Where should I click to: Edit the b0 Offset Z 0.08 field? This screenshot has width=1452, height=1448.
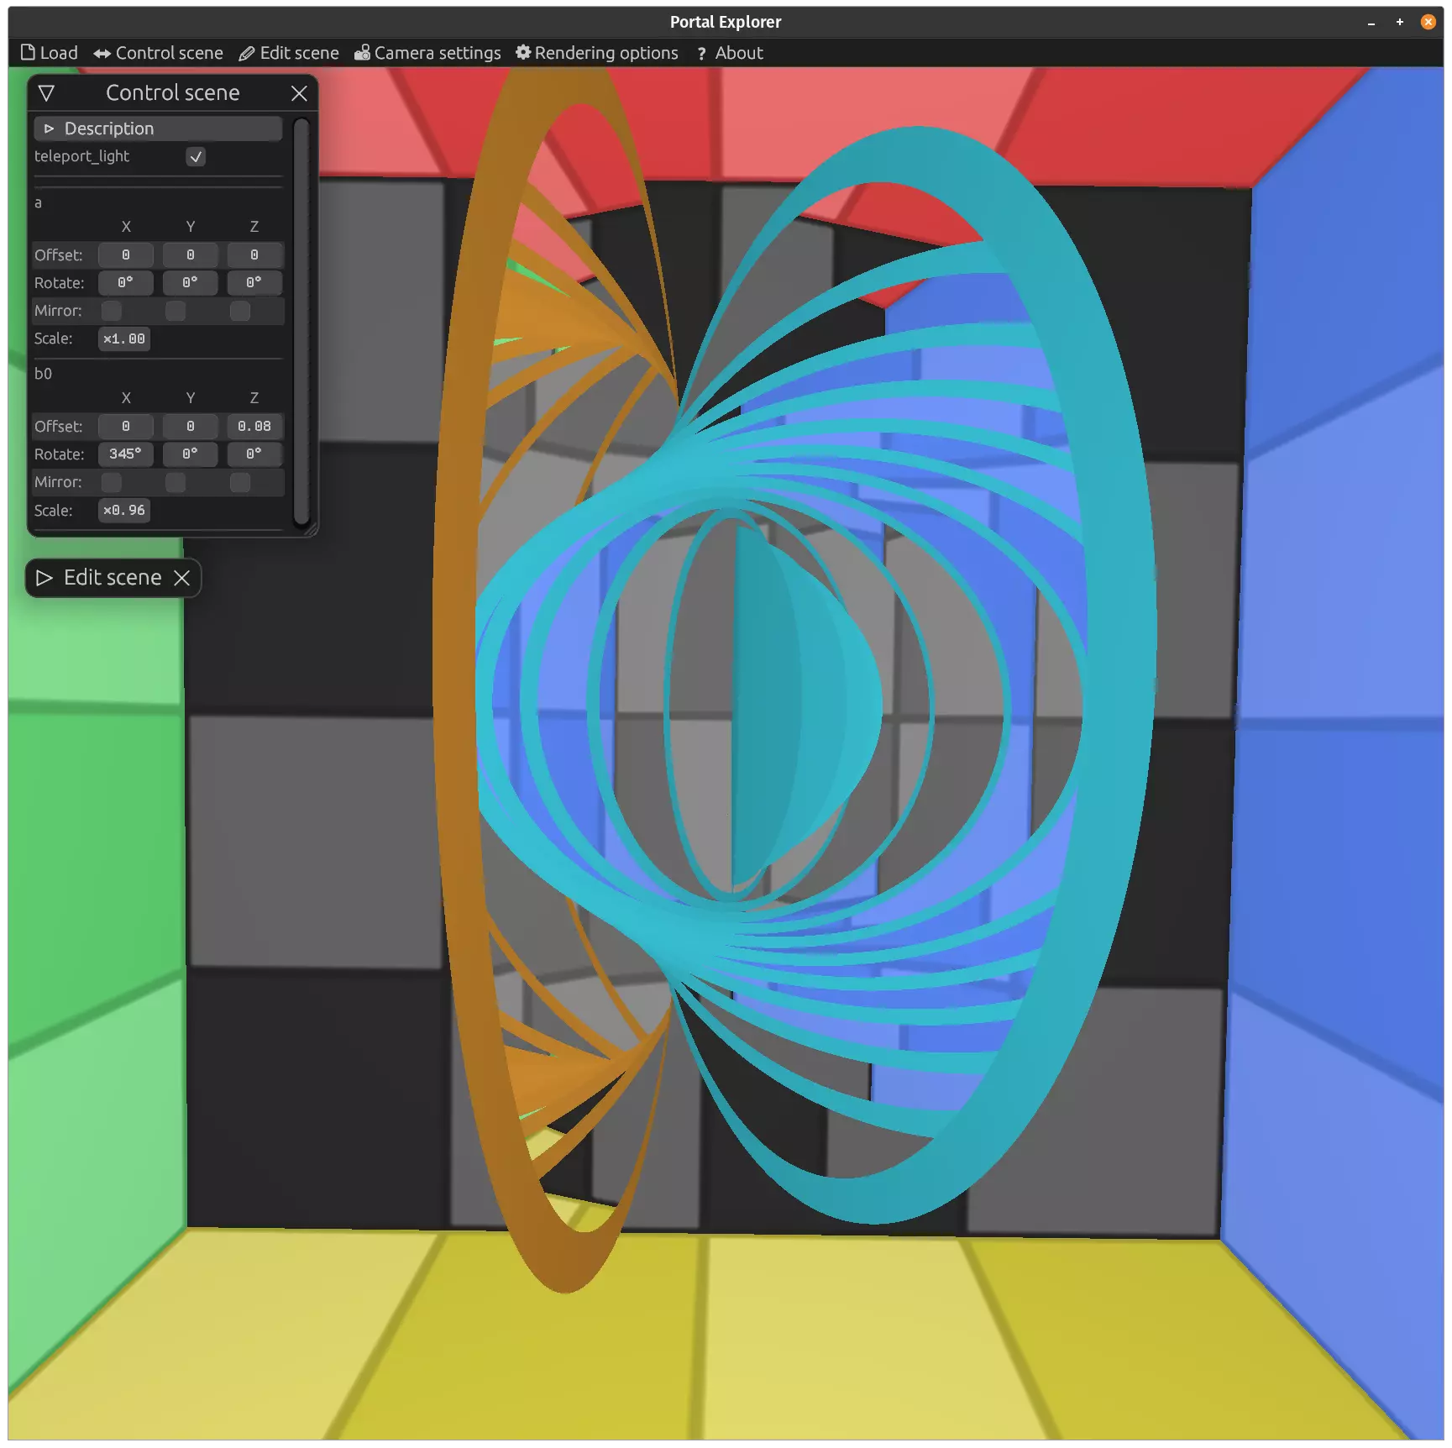coord(254,427)
